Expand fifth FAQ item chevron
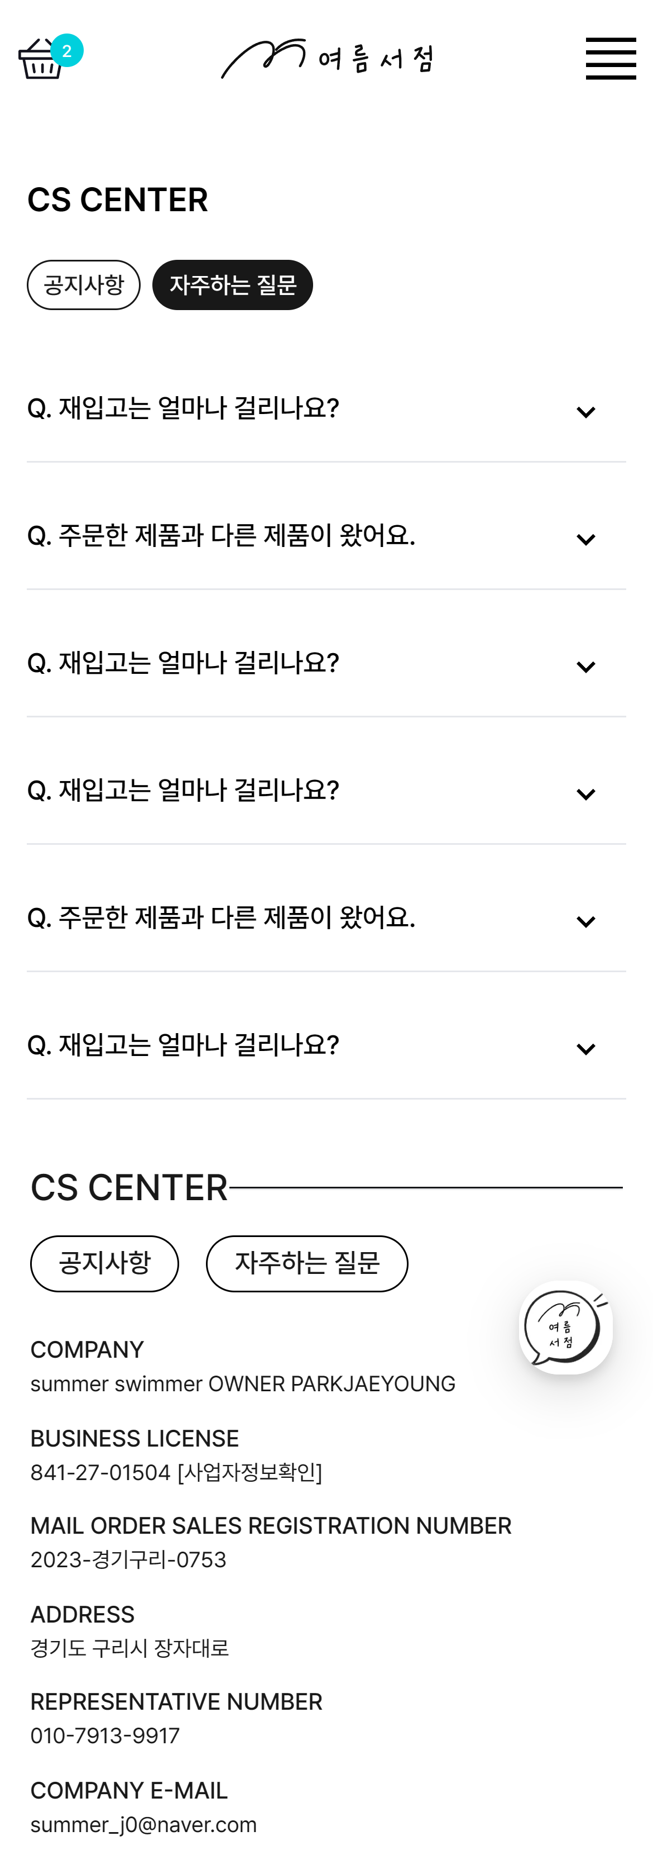This screenshot has height=1874, width=653. click(x=585, y=922)
